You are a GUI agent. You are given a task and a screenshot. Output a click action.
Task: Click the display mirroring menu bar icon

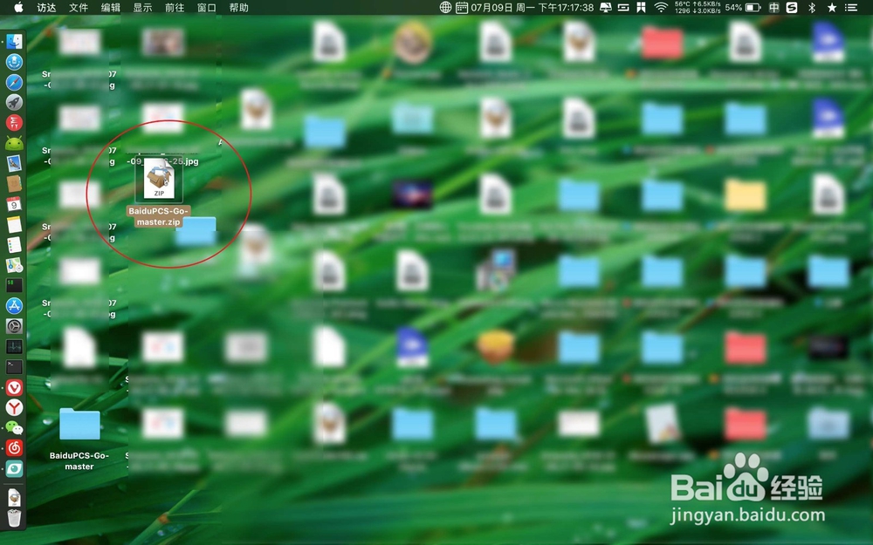coord(606,7)
